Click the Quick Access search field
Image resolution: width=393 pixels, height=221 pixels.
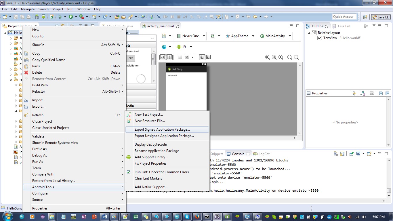click(344, 17)
